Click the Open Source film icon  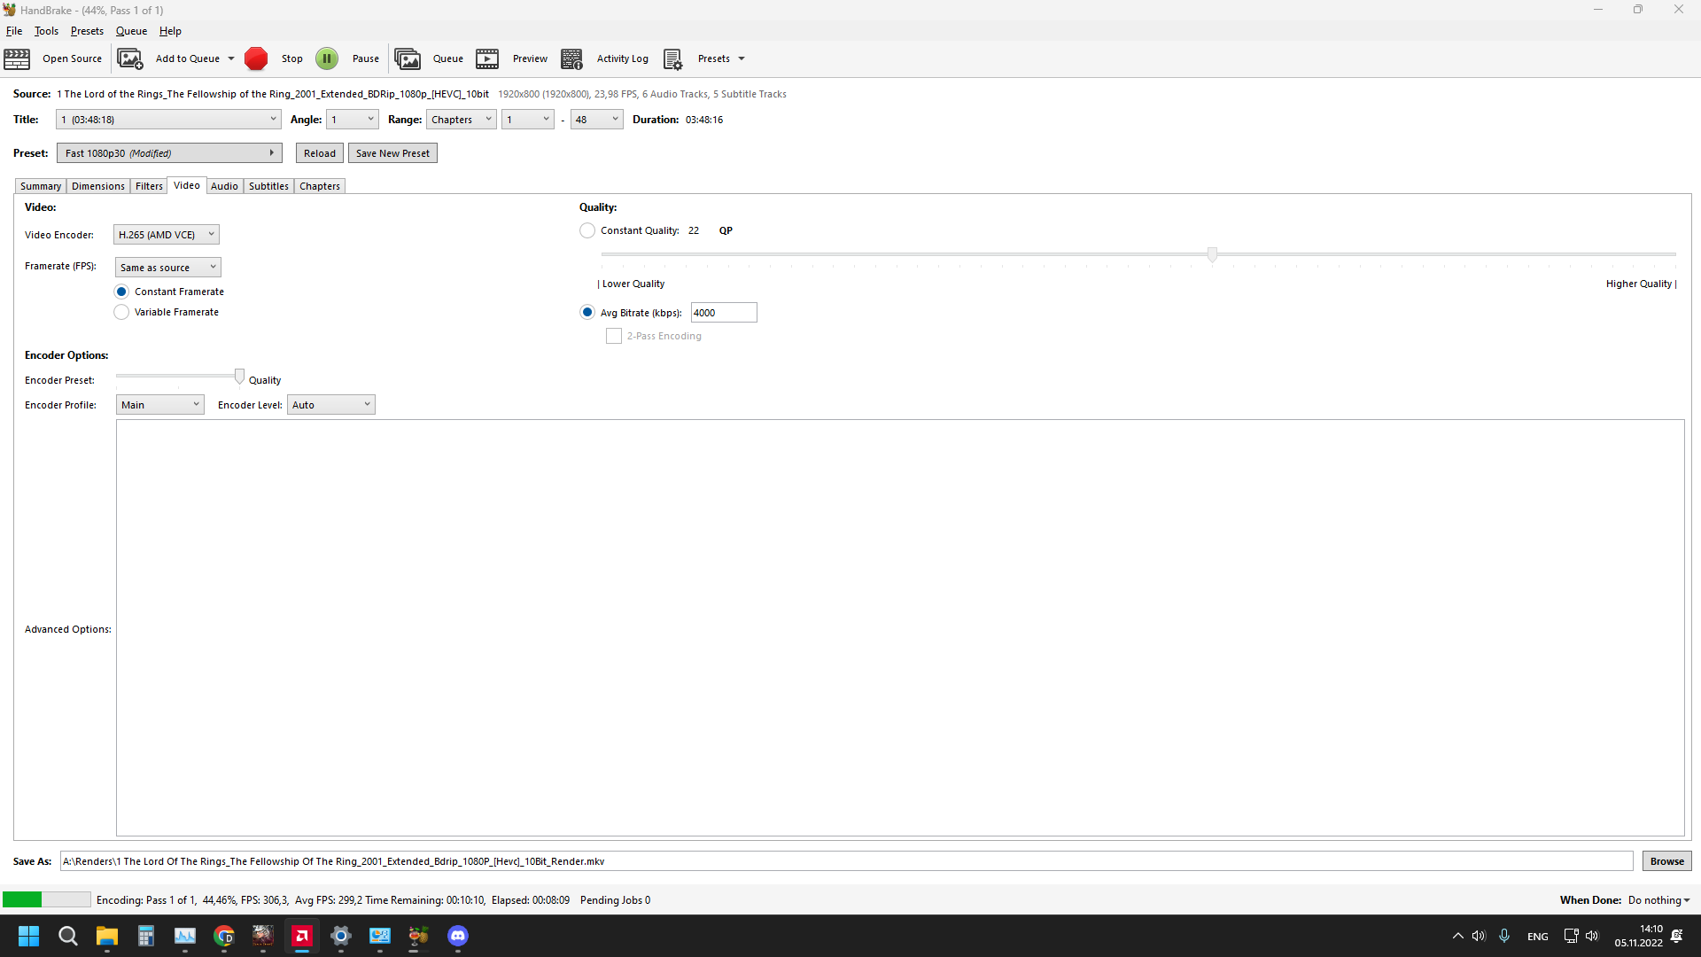click(x=17, y=58)
